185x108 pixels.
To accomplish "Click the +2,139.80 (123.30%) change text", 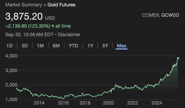I will tap(28, 26).
